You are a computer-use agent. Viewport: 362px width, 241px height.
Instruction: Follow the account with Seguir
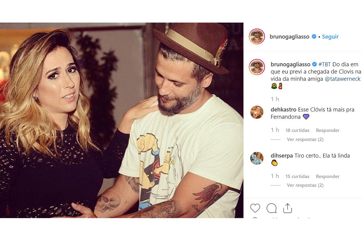pyautogui.click(x=330, y=37)
